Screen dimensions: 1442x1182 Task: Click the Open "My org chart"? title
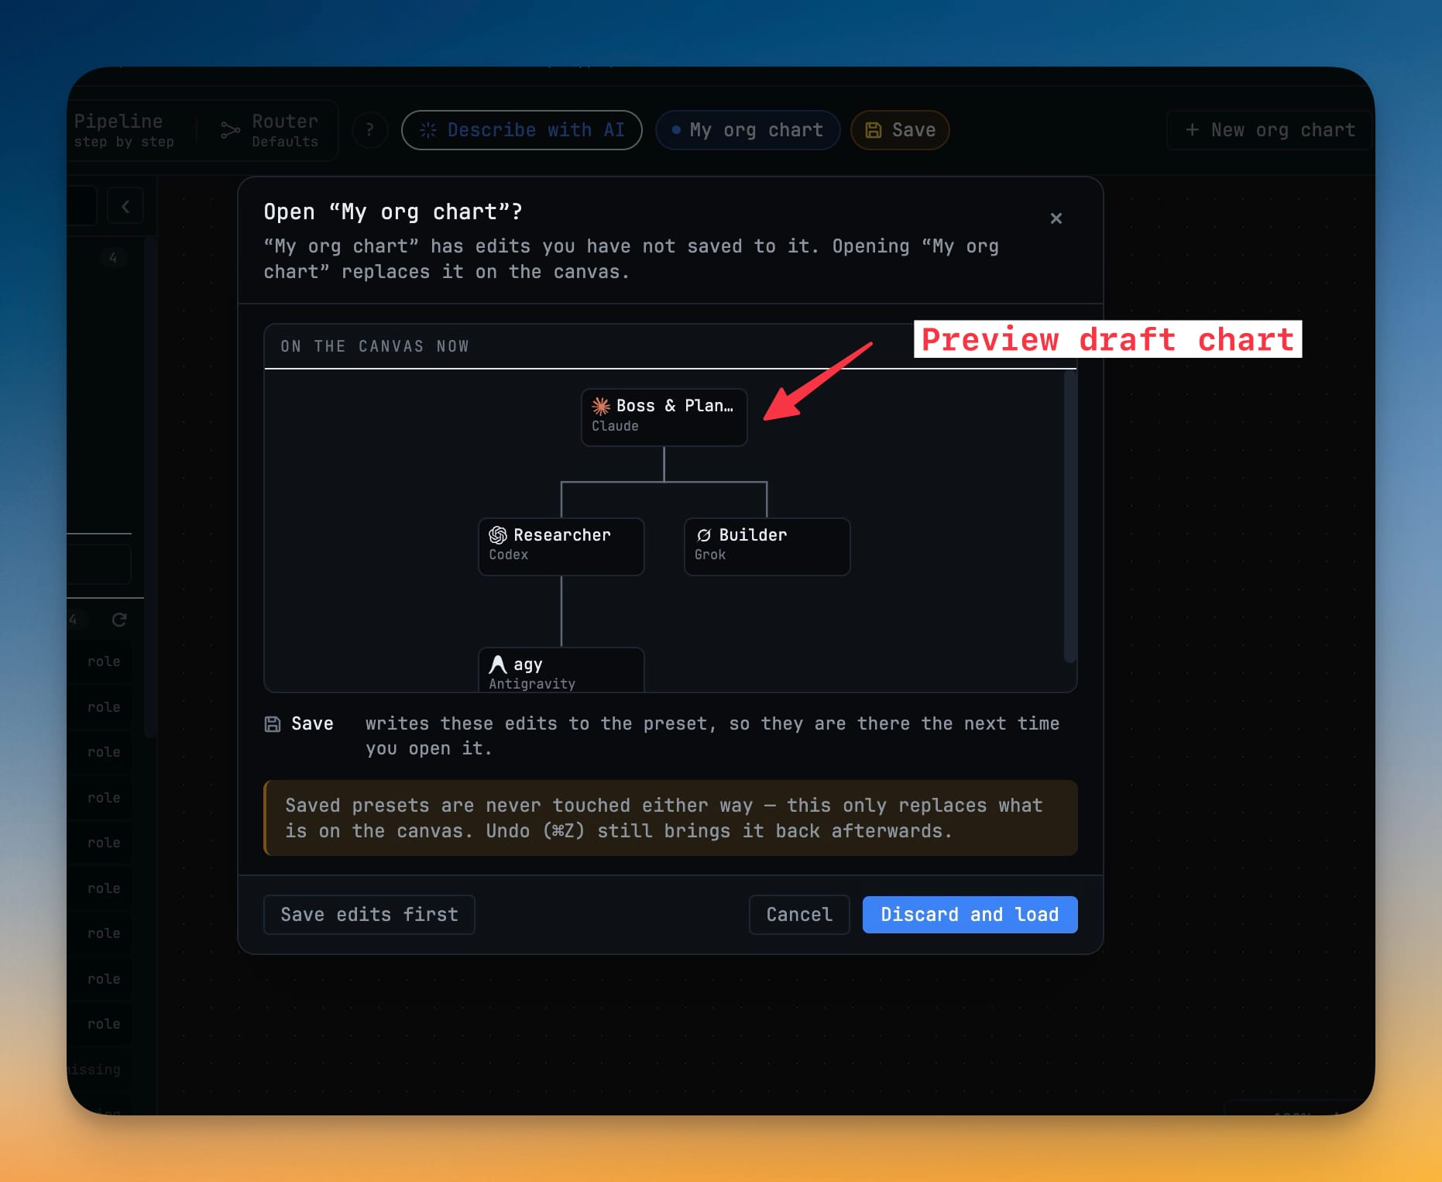(393, 212)
